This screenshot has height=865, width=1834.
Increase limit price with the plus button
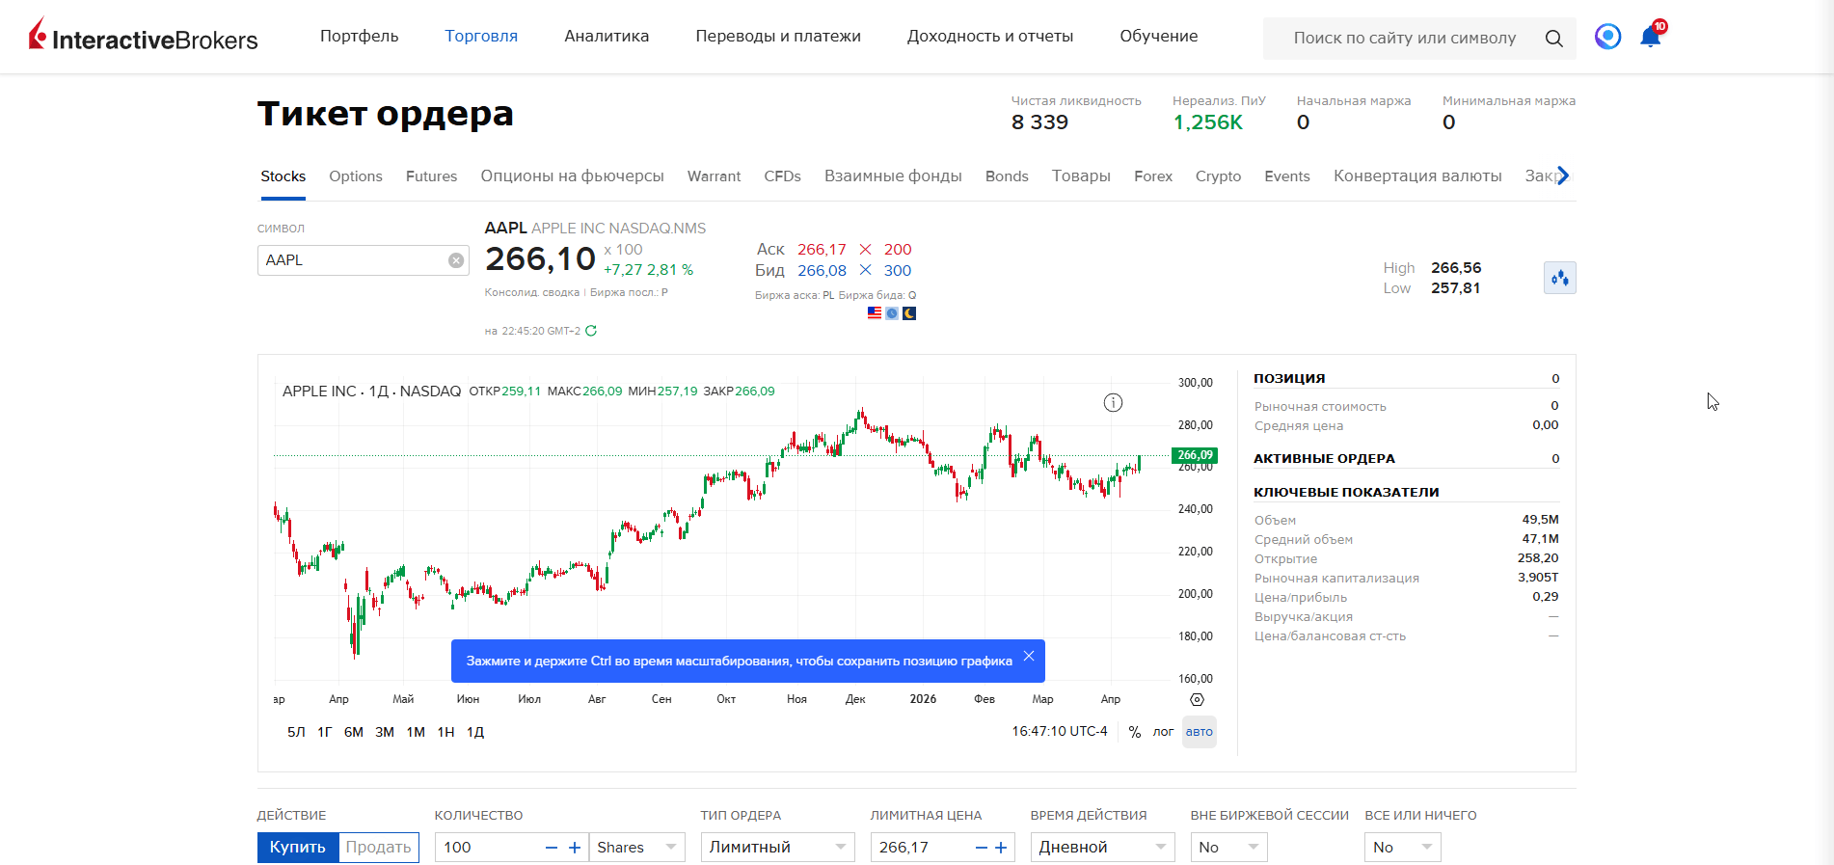[x=1001, y=848]
